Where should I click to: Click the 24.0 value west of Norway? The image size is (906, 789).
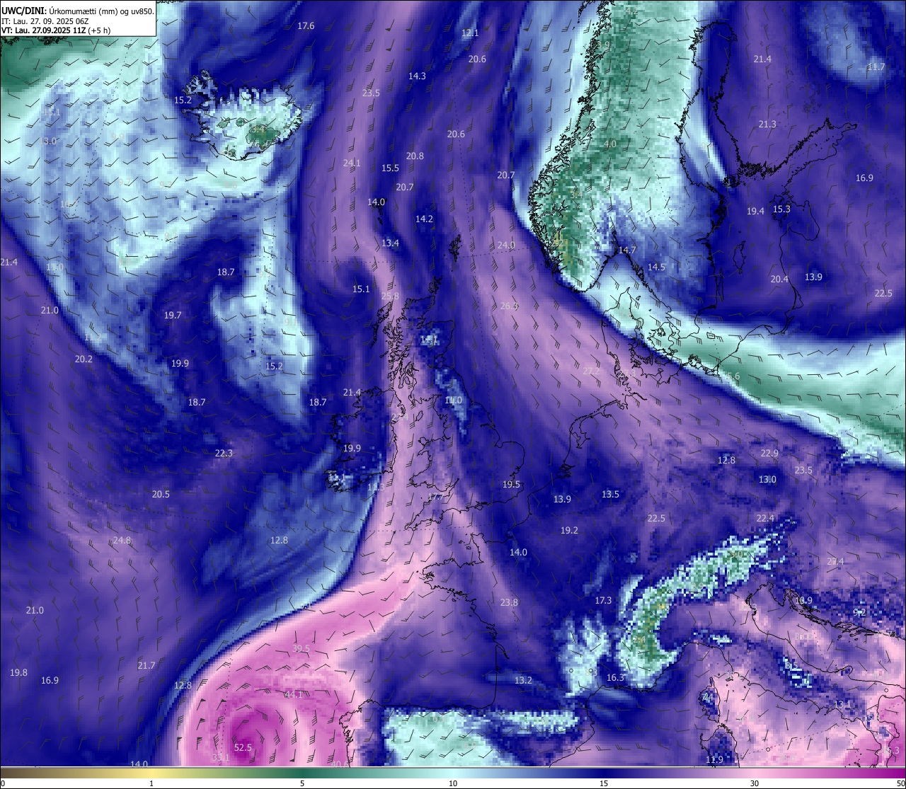click(x=506, y=245)
